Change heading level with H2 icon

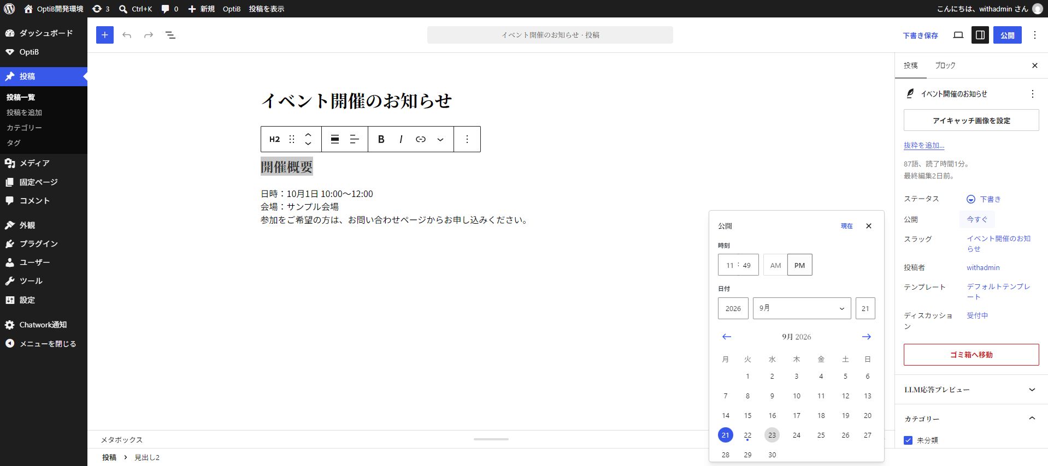(274, 139)
